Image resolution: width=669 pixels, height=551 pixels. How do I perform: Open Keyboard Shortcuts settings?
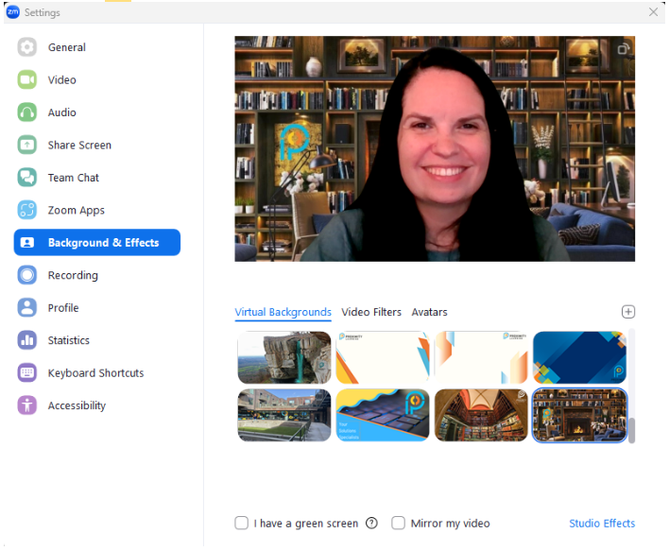click(x=95, y=373)
